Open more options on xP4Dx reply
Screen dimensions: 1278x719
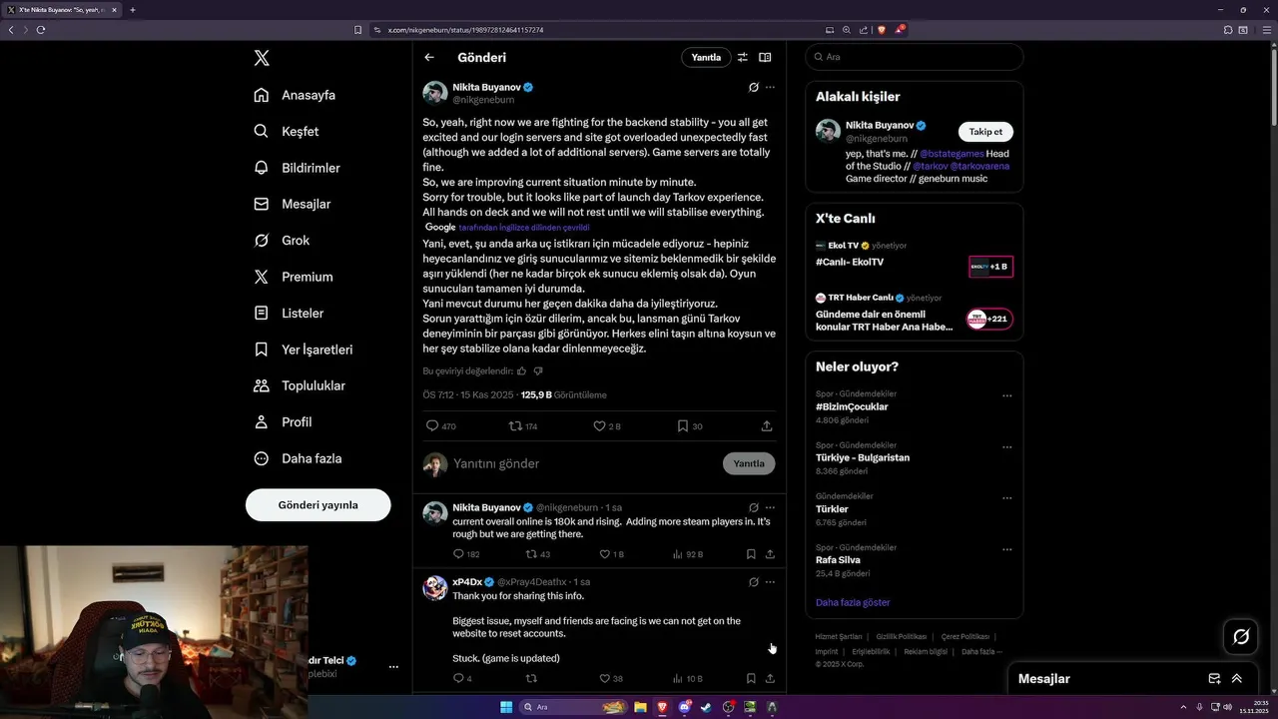(x=770, y=581)
